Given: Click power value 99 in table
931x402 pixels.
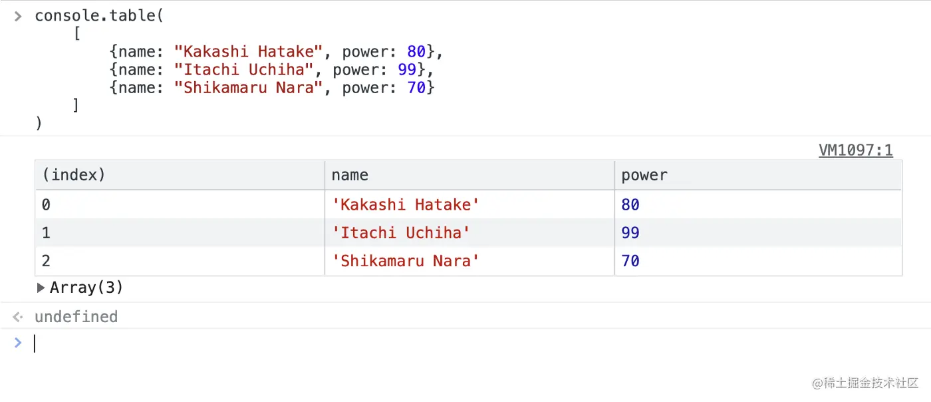Looking at the screenshot, I should click(630, 233).
